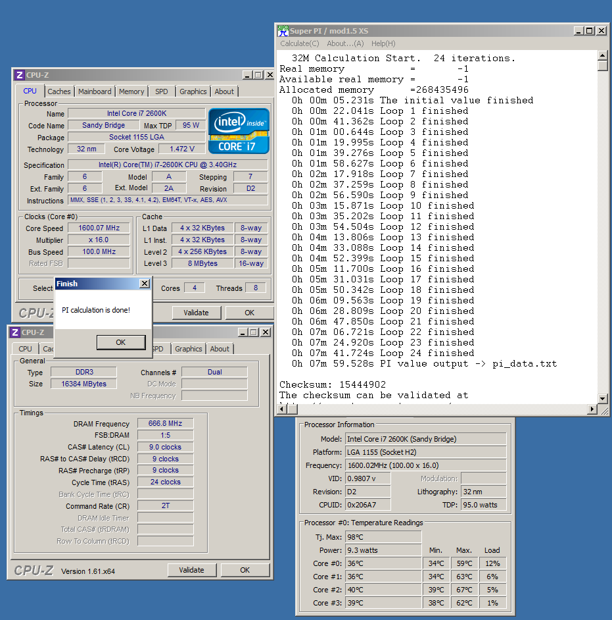Image resolution: width=612 pixels, height=620 pixels.
Task: Minimize the Super PI window
Action: point(579,31)
